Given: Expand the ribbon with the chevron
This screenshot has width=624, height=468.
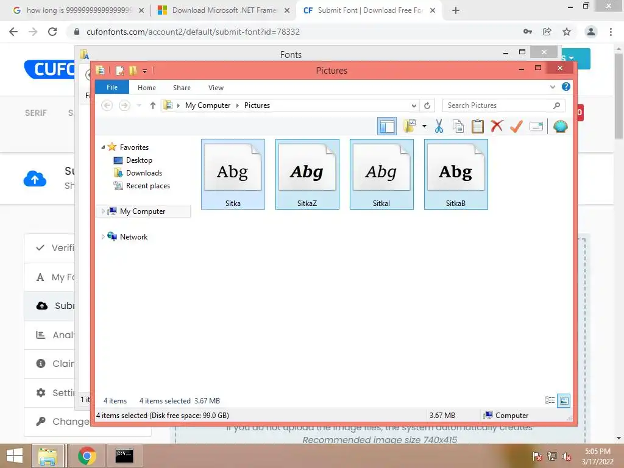Looking at the screenshot, I should (552, 87).
